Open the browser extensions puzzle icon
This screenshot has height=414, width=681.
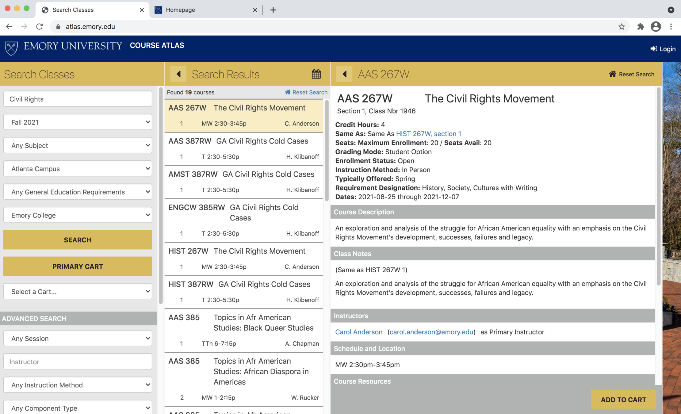click(x=640, y=27)
